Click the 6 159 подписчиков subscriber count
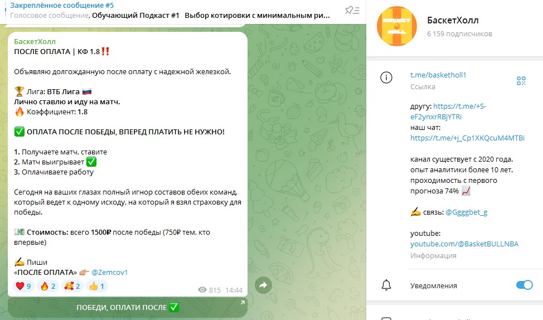The image size is (543, 320). coord(459,34)
